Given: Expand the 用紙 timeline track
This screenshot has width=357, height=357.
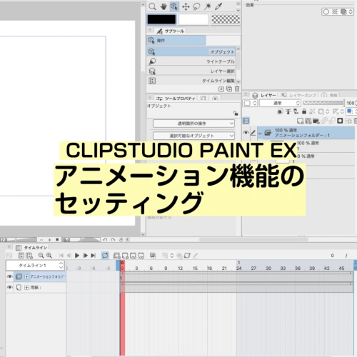Looking at the screenshot, I should pos(26,288).
